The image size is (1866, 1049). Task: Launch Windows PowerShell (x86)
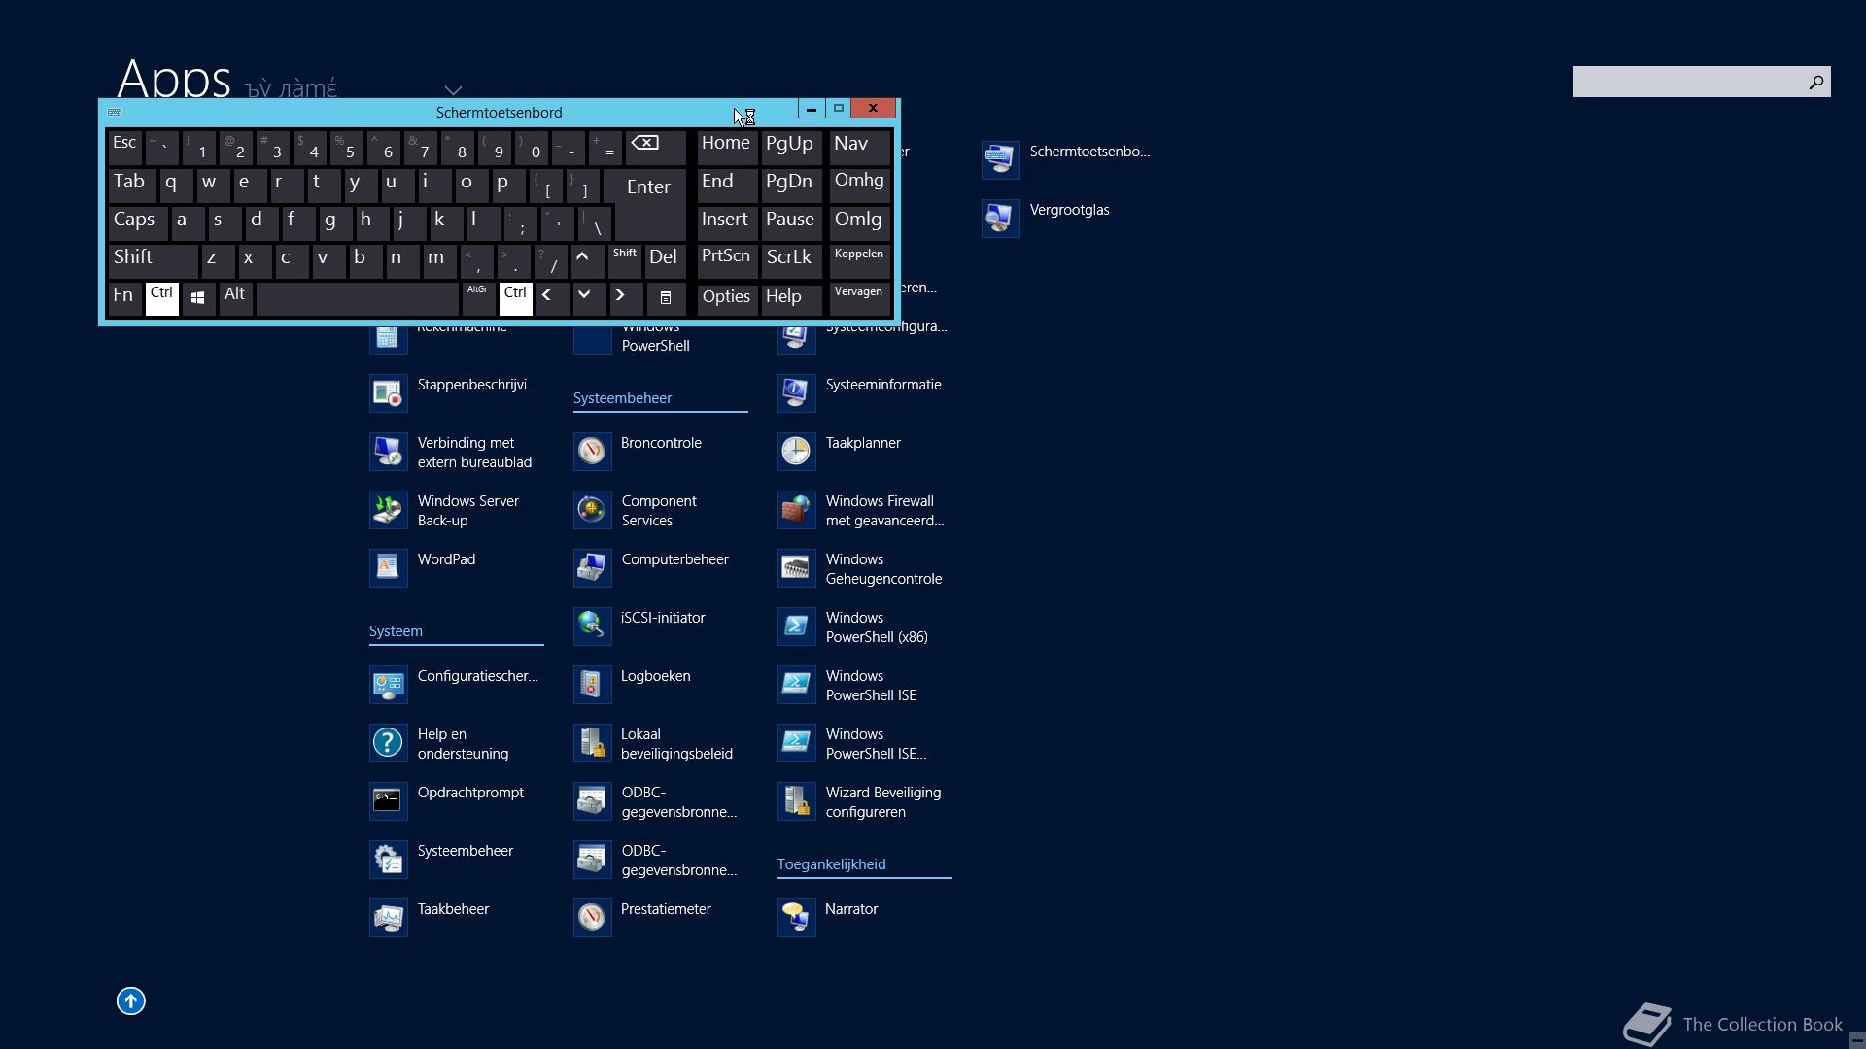pyautogui.click(x=796, y=626)
